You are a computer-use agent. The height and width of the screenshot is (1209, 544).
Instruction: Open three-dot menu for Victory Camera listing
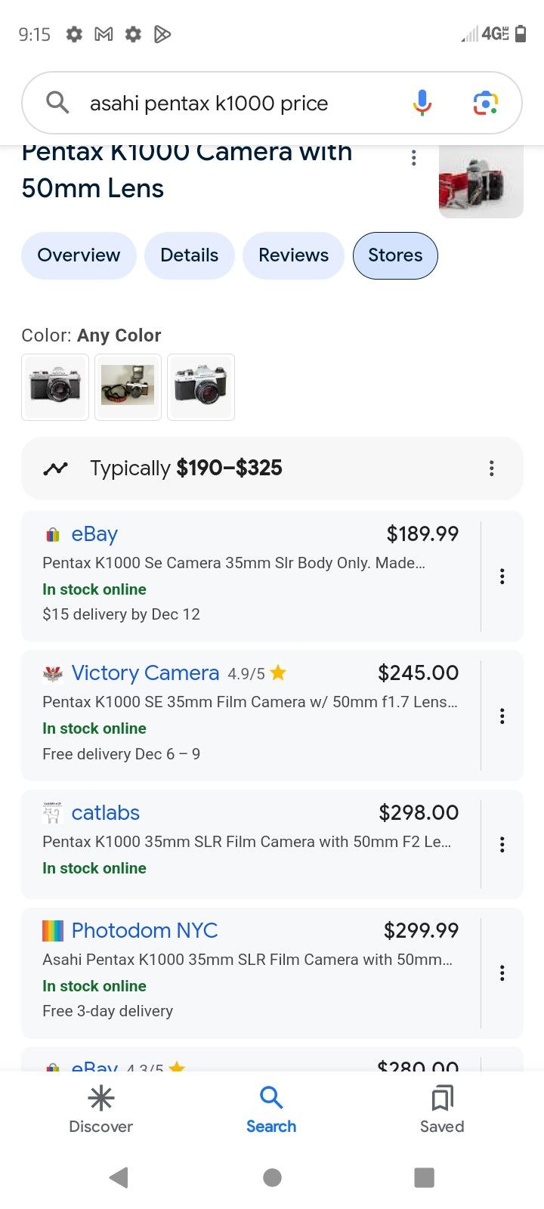coord(502,716)
